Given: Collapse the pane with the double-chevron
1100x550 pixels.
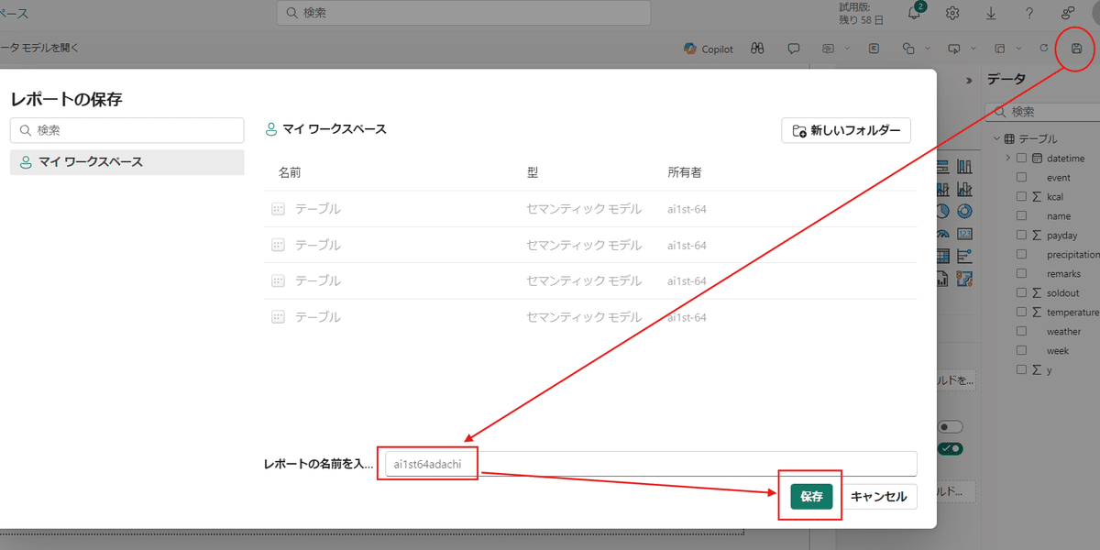Looking at the screenshot, I should tap(969, 81).
